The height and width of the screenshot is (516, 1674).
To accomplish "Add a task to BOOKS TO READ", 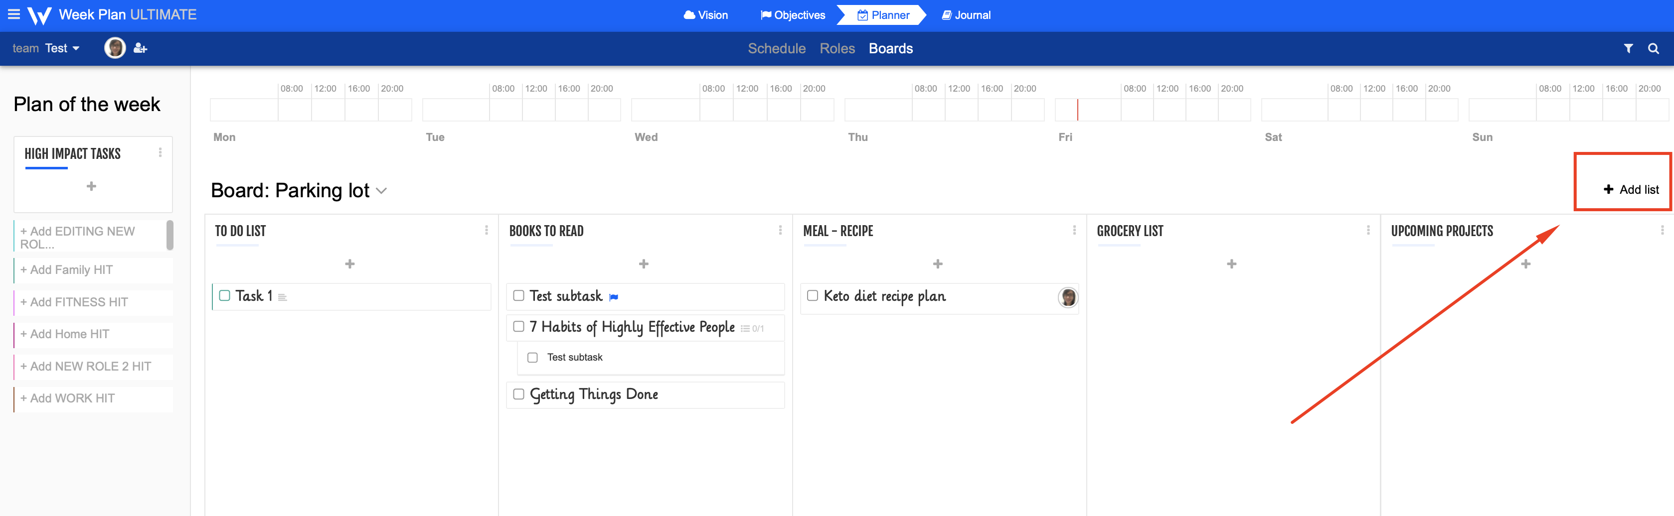I will pyautogui.click(x=644, y=264).
